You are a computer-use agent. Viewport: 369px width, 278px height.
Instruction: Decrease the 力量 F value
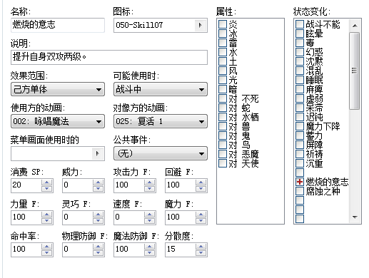click(x=47, y=220)
